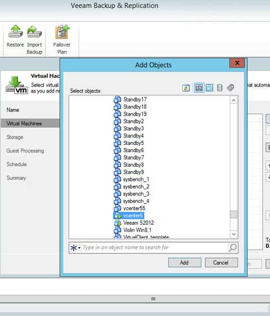Switch to Datastores and VMs view icon
Screen dimensions: 270x316
220,88
